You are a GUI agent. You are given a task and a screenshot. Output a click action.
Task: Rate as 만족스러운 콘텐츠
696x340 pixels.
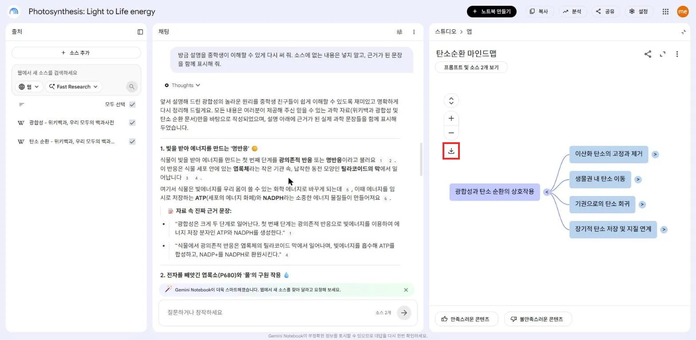click(x=467, y=319)
